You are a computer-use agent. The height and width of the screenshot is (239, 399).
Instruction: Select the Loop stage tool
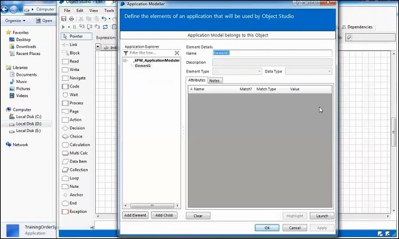70,178
